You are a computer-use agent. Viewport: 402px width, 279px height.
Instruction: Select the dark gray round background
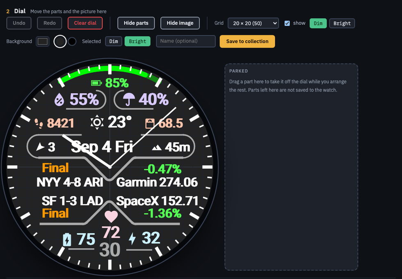click(x=60, y=42)
